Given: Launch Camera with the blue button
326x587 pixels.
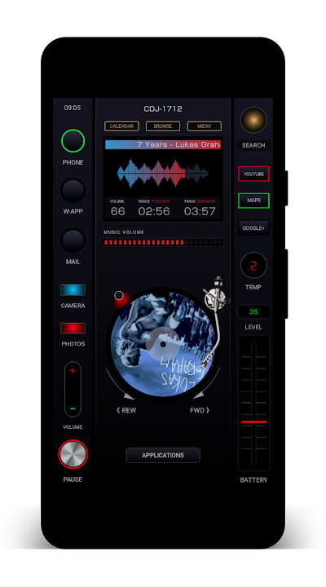Looking at the screenshot, I should tap(73, 289).
